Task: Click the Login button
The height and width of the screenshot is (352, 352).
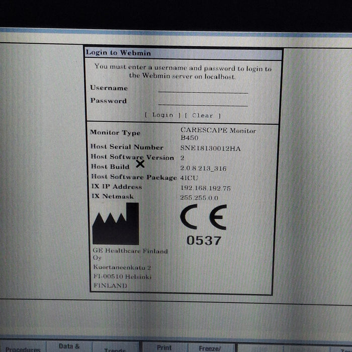Action: (163, 115)
